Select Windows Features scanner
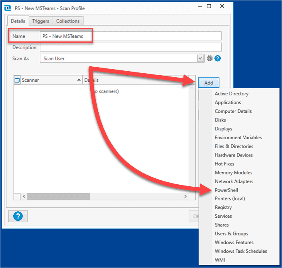Viewport: 282px width, 268px height. click(234, 243)
